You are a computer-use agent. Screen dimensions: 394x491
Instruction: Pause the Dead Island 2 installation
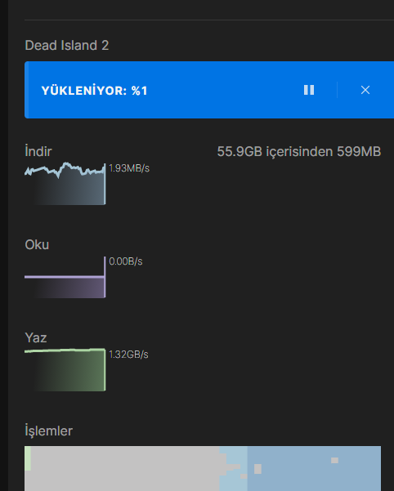point(309,90)
